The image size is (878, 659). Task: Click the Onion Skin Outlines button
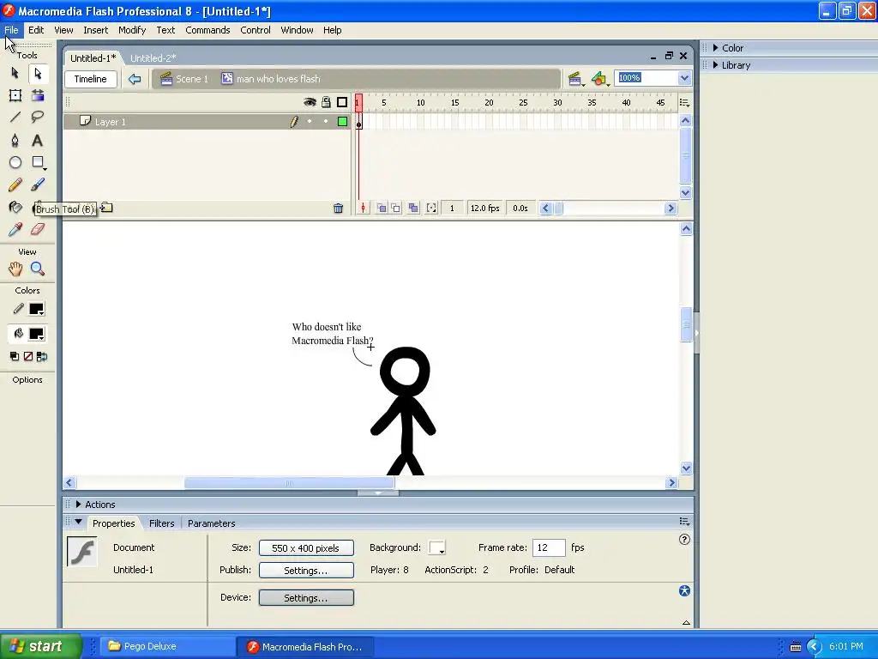396,209
